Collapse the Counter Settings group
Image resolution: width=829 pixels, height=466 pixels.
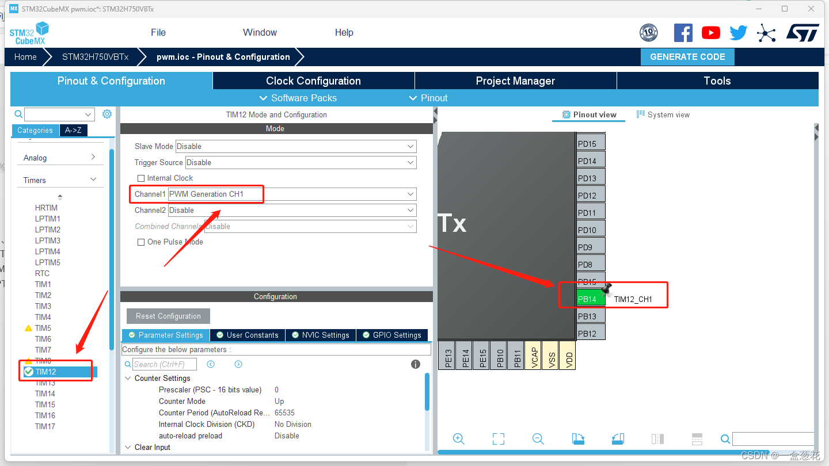tap(128, 379)
